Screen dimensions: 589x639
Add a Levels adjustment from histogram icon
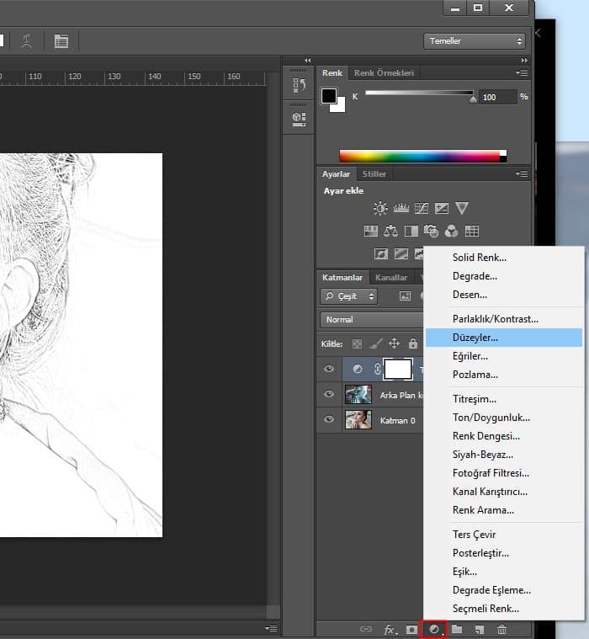tap(401, 208)
